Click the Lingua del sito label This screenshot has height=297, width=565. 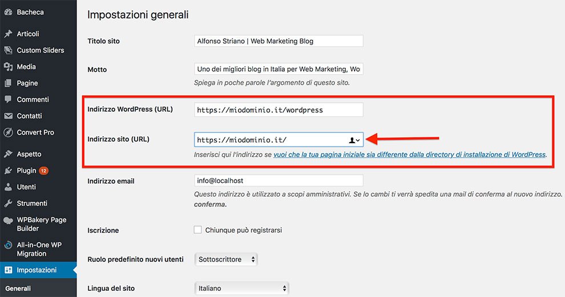click(111, 288)
